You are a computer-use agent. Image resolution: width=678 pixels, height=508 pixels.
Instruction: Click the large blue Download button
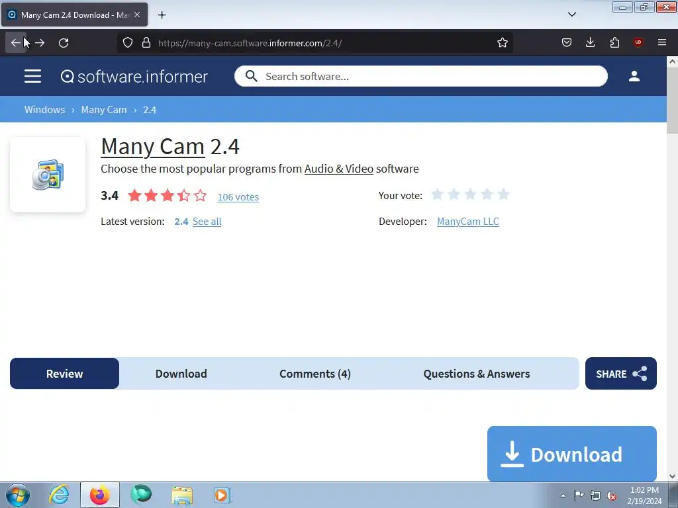pyautogui.click(x=571, y=454)
